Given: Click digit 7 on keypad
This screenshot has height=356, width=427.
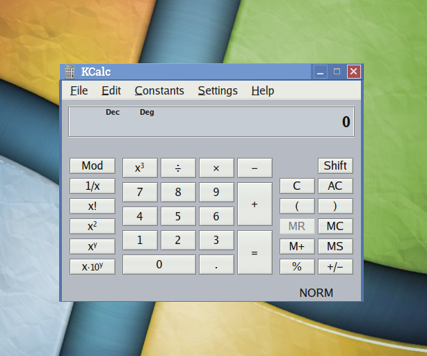Looking at the screenshot, I should coord(140,192).
